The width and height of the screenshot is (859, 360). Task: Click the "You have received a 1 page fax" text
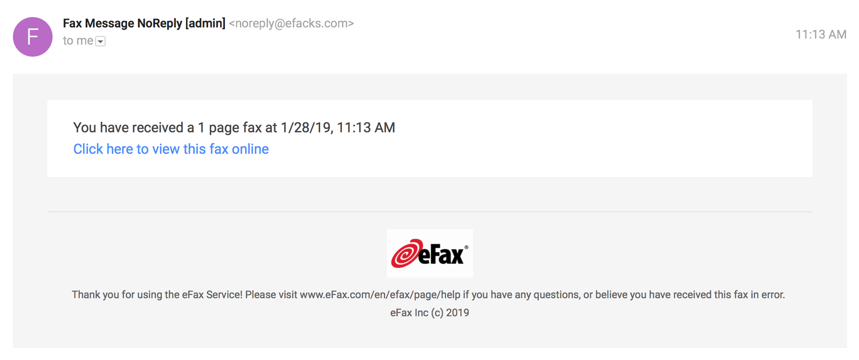167,128
